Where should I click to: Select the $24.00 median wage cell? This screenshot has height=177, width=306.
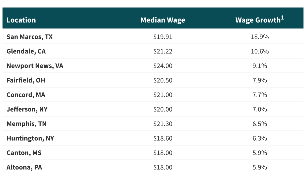click(x=163, y=66)
